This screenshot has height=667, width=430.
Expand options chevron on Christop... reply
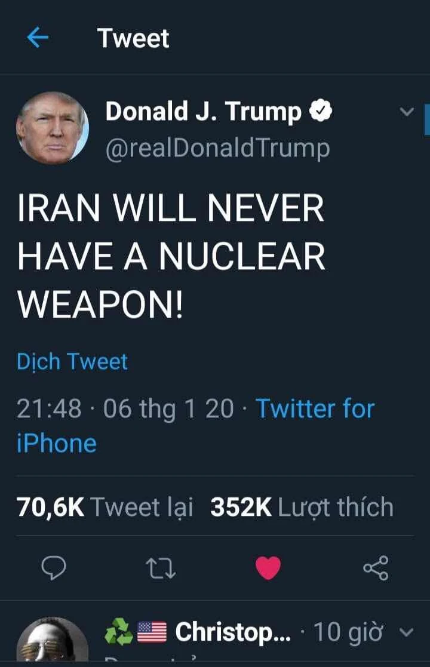tap(407, 632)
